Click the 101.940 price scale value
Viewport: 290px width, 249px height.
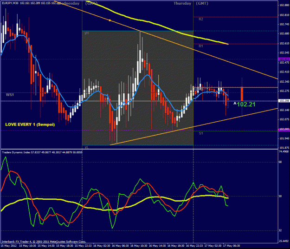click(284, 138)
